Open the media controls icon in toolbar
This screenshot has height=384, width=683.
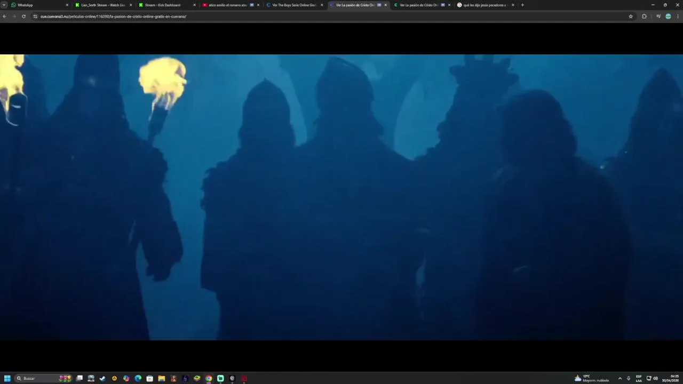(x=658, y=17)
